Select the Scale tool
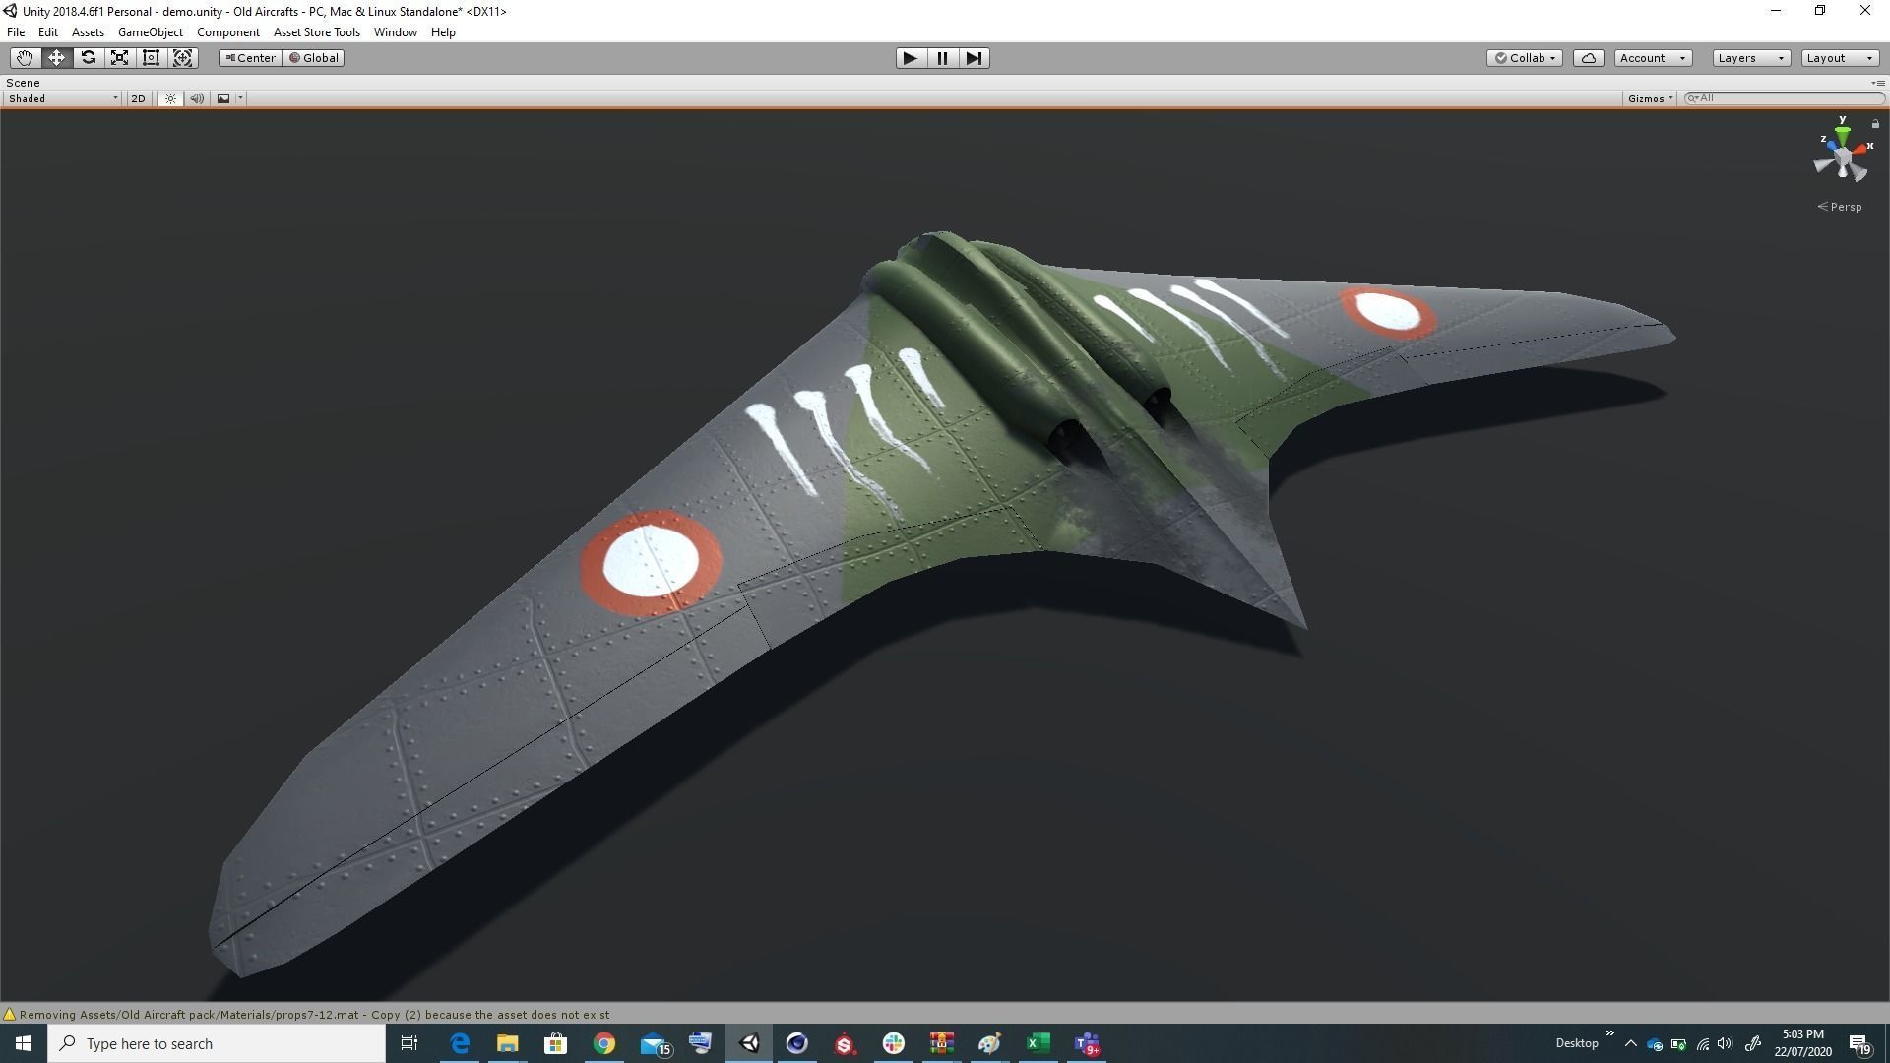Image resolution: width=1890 pixels, height=1063 pixels. 119,58
